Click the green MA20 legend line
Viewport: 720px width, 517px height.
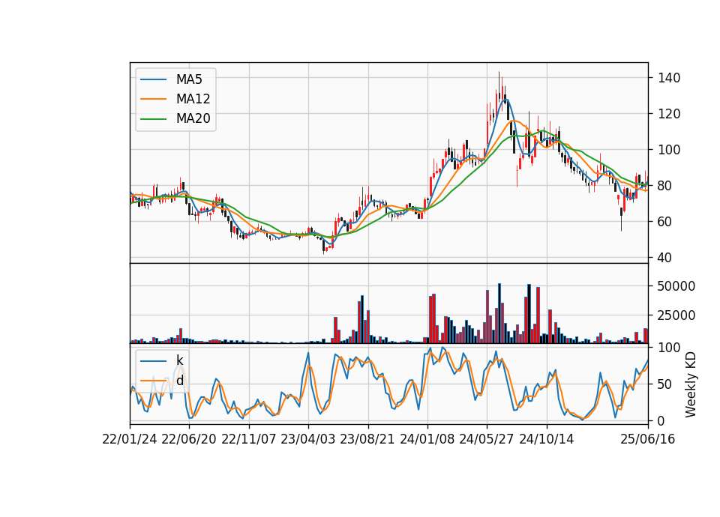[153, 119]
